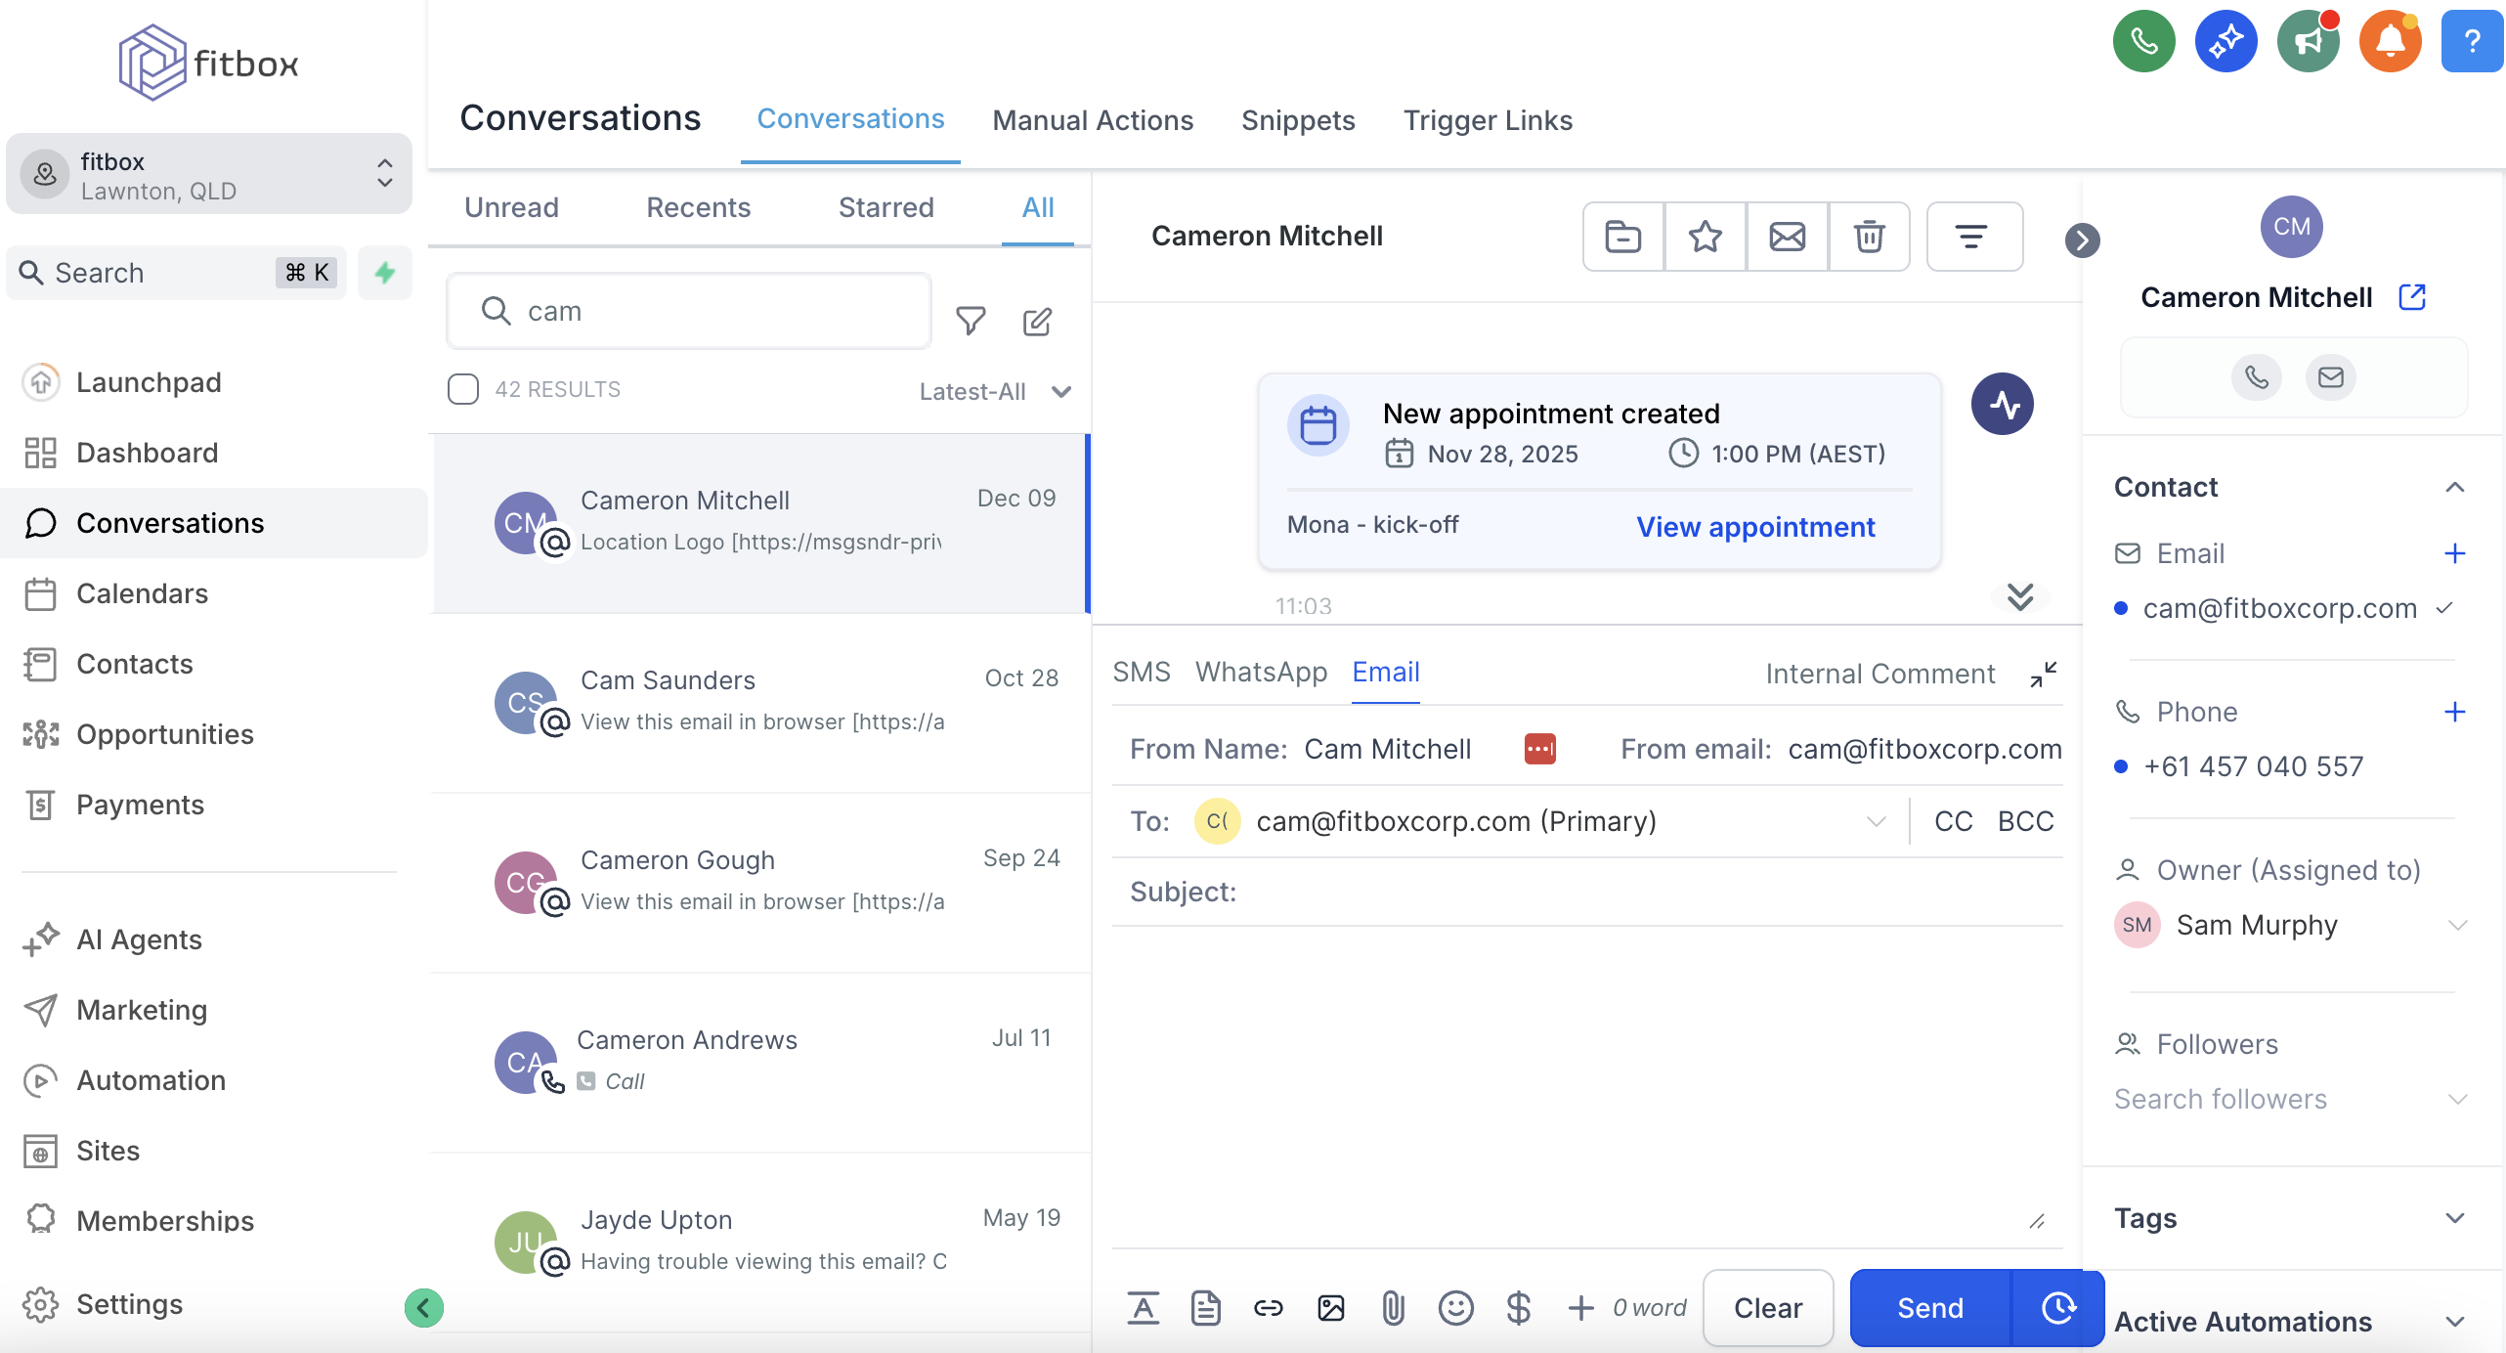This screenshot has height=1353, width=2506.
Task: Click the Send button
Action: [1929, 1308]
